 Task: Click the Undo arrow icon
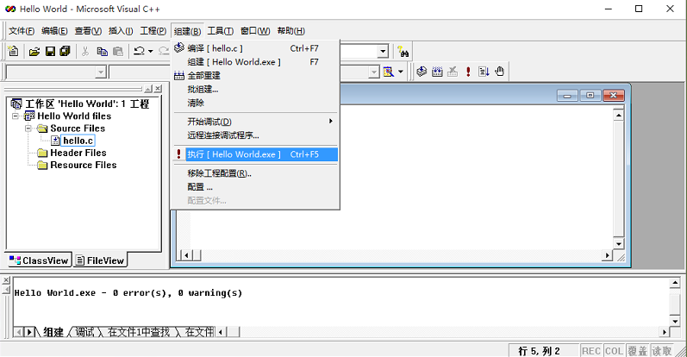pyautogui.click(x=140, y=52)
